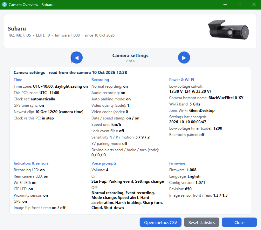Viewport: 261px width, 230px height.
Task: Click Joins Wi-Fi GlennDesktop row
Action: click(x=192, y=111)
